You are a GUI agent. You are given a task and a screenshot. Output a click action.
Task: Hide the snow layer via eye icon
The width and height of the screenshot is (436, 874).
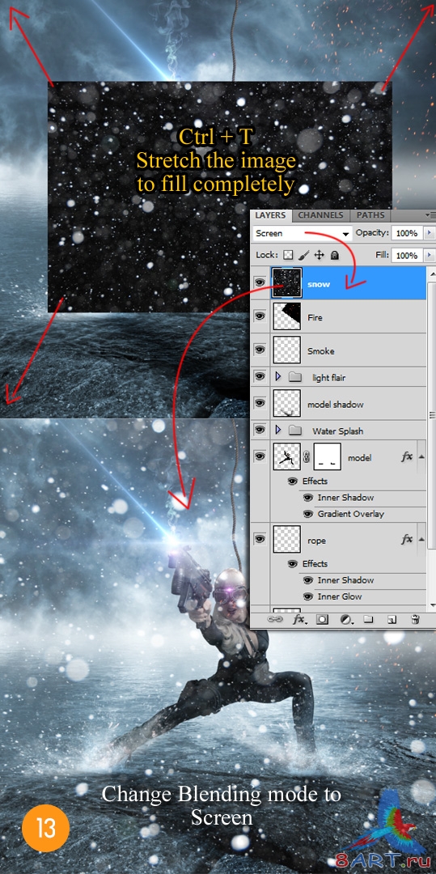point(259,282)
